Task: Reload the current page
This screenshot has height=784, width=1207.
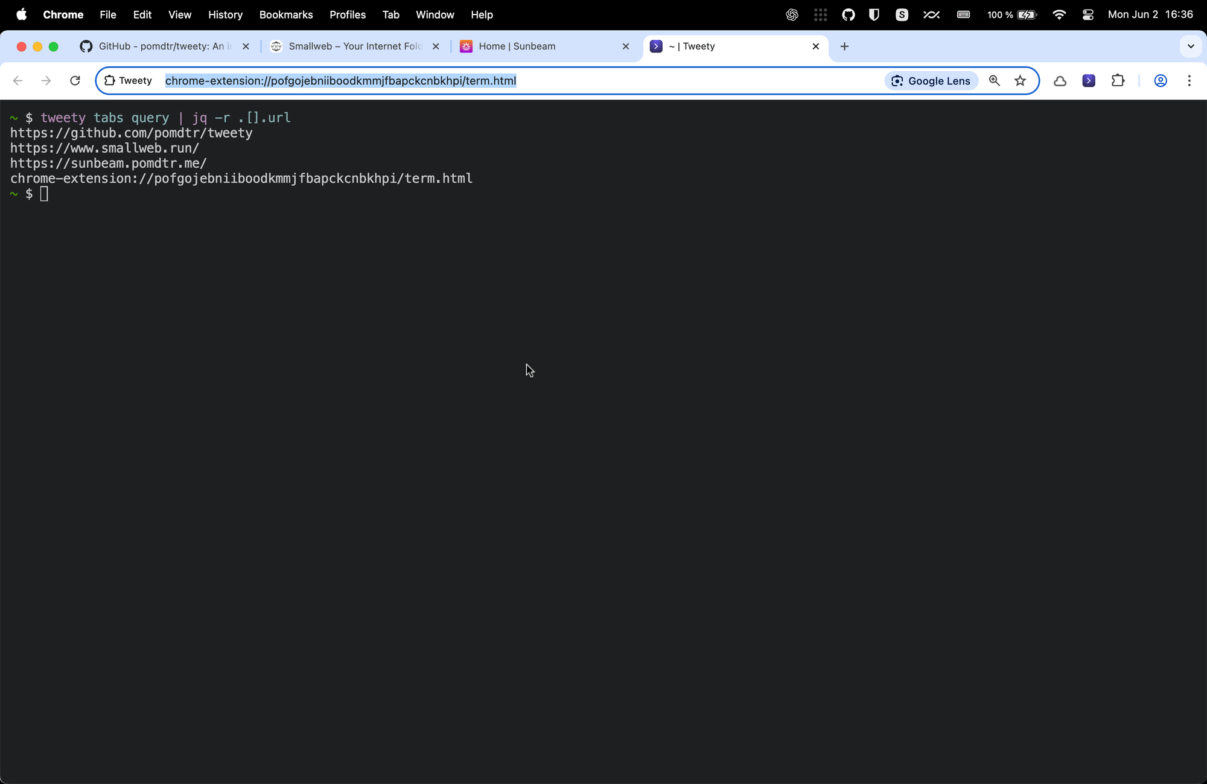Action: (x=75, y=81)
